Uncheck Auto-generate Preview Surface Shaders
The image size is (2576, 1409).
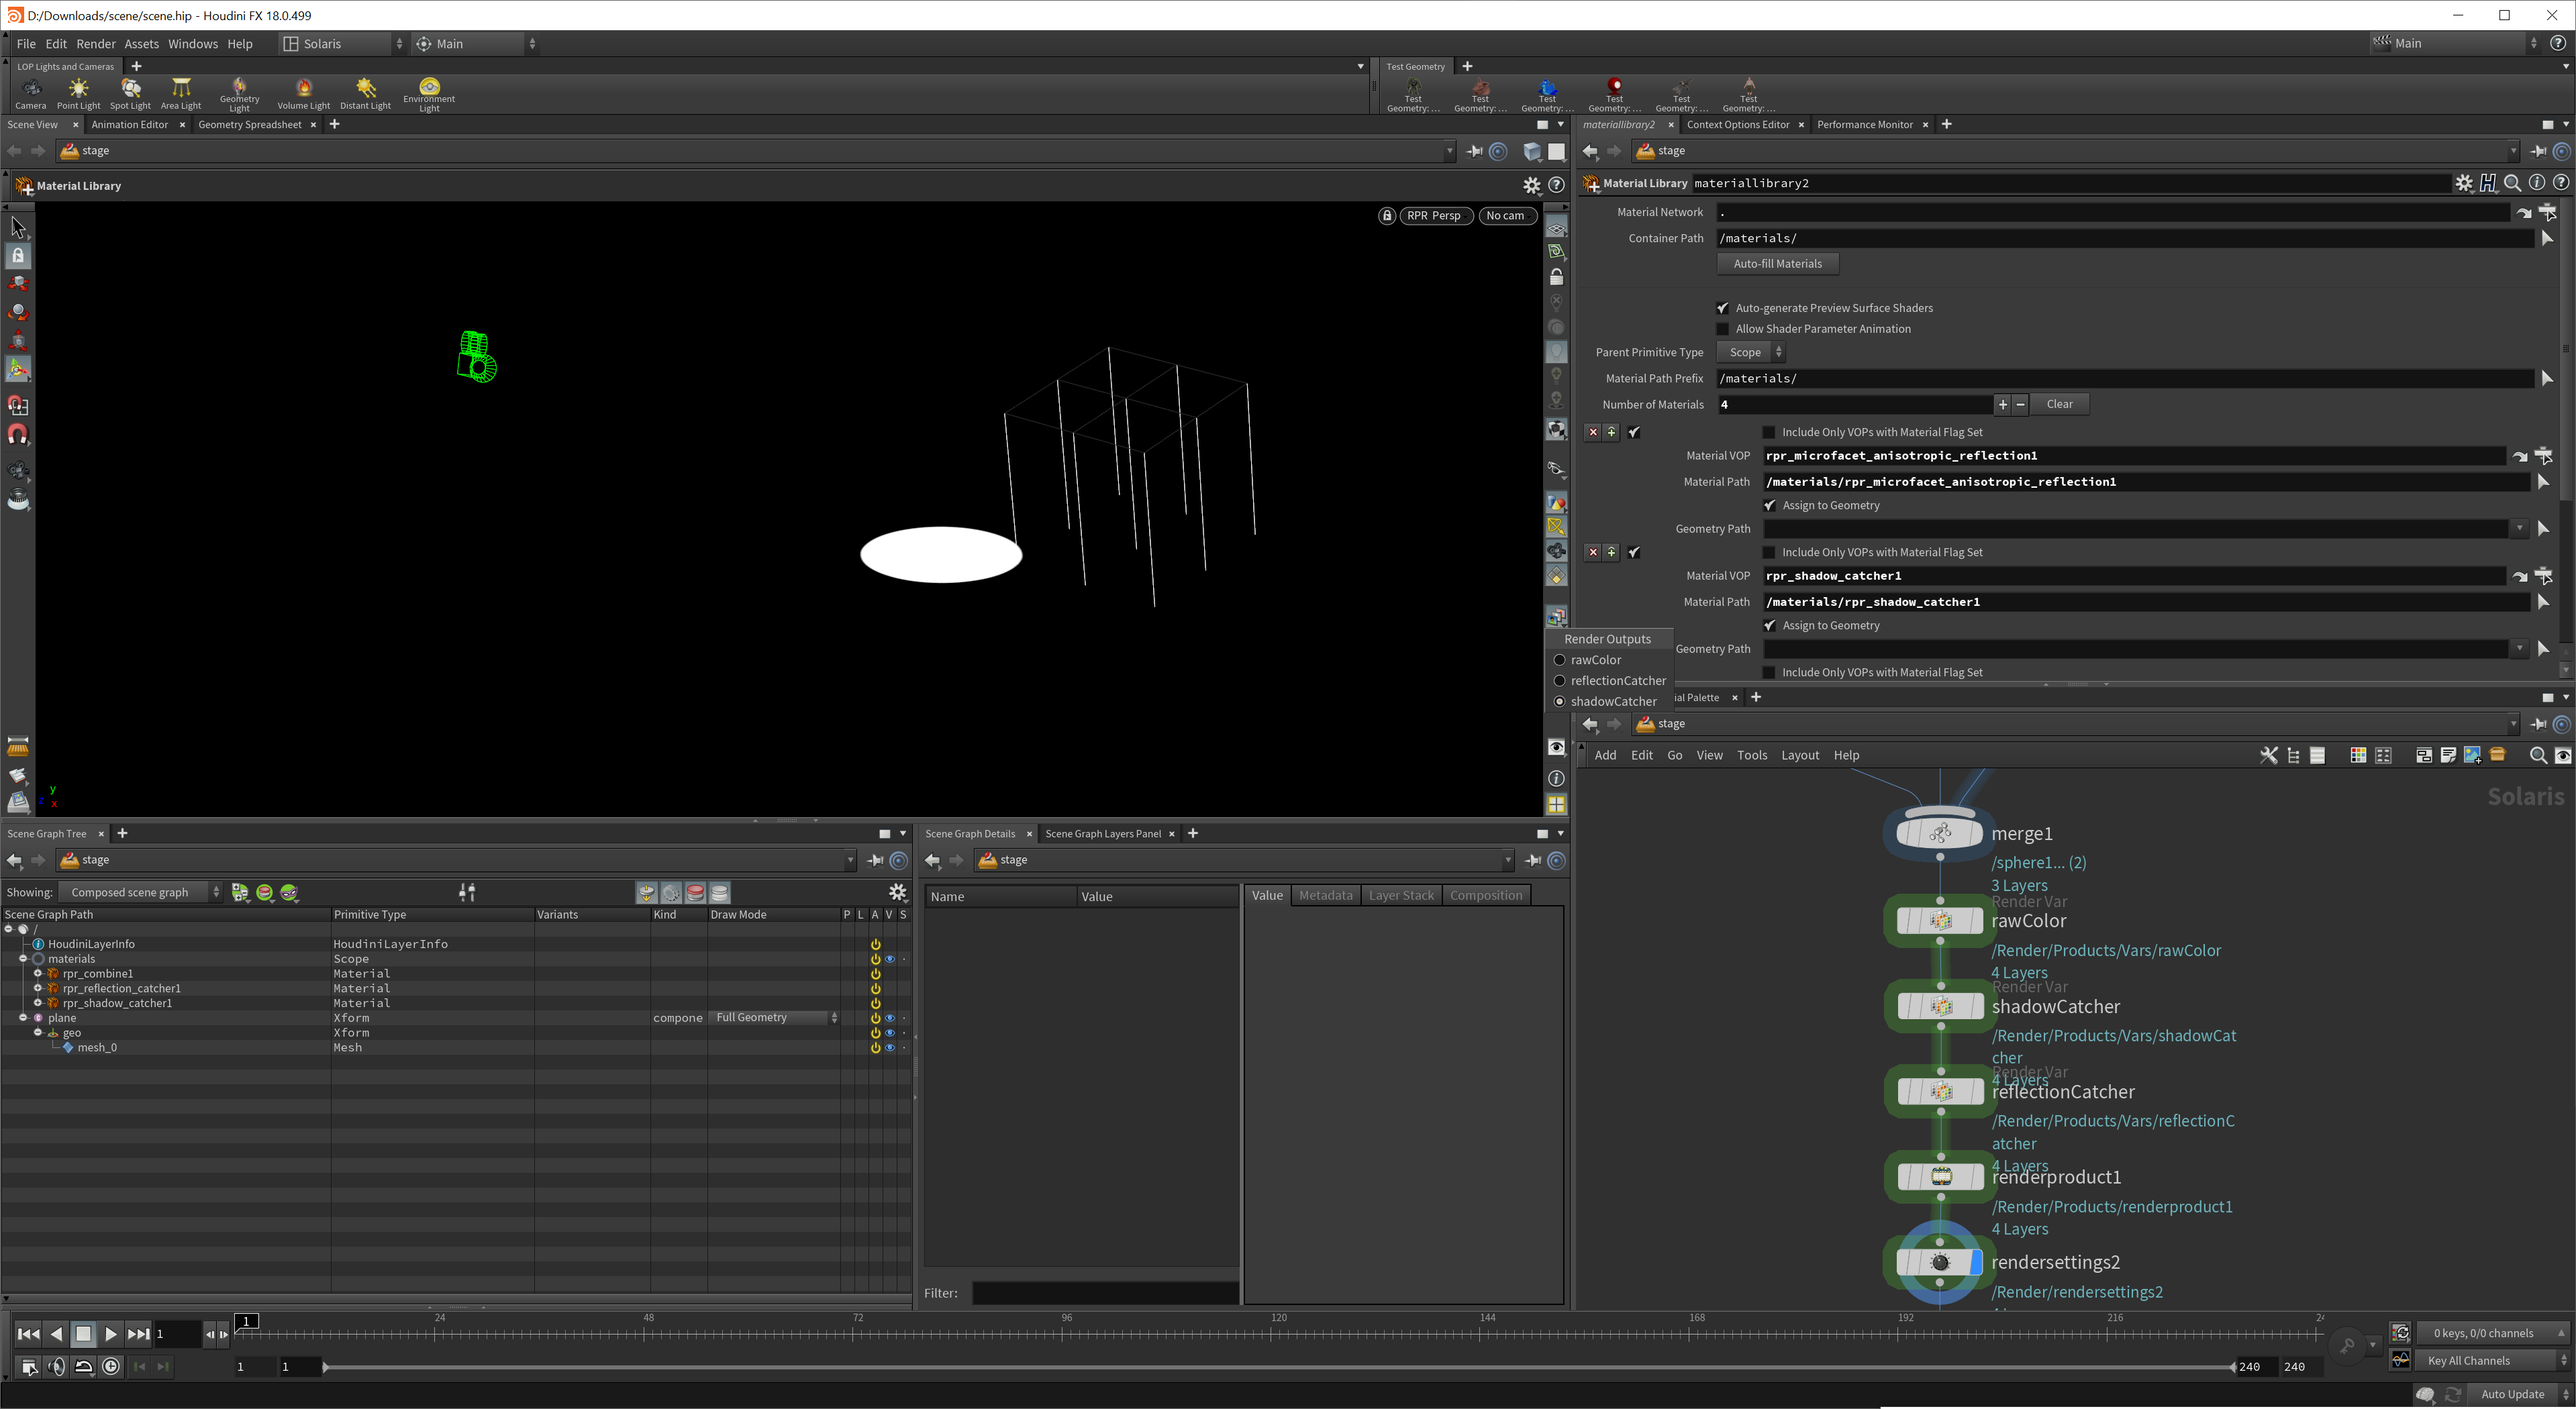(x=1722, y=308)
